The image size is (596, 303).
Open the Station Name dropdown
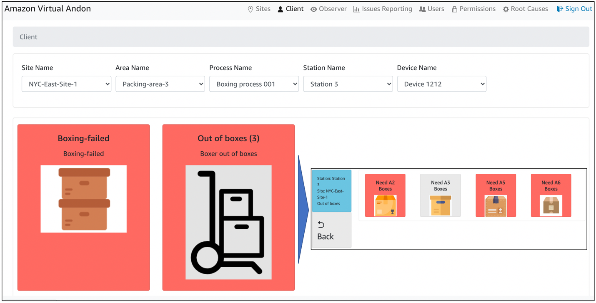(x=348, y=84)
